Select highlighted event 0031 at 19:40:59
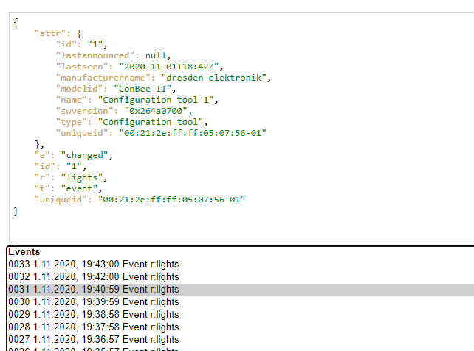Image resolution: width=474 pixels, height=351 pixels. (241, 290)
